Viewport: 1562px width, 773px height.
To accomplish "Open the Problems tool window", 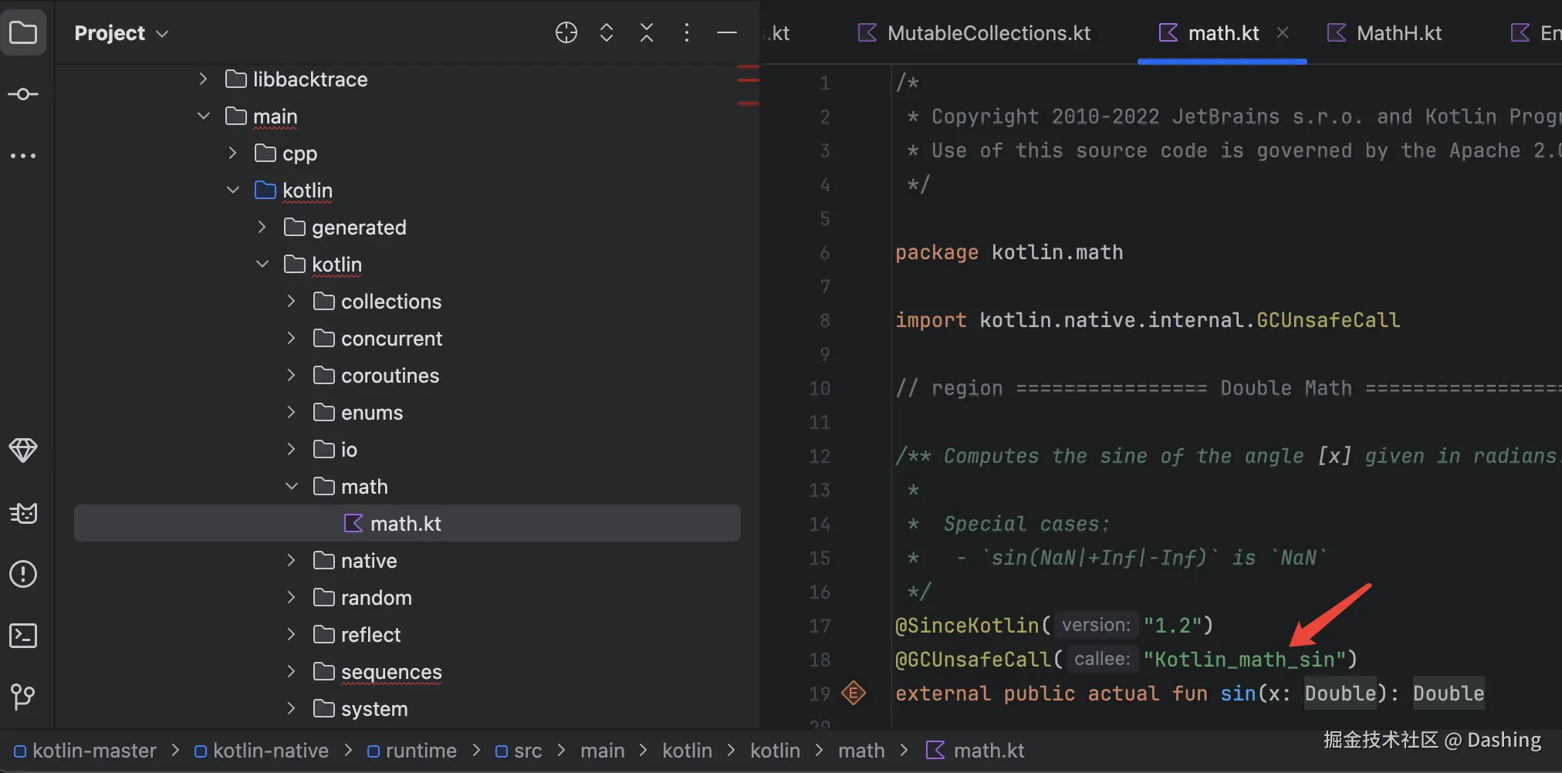I will coord(23,574).
